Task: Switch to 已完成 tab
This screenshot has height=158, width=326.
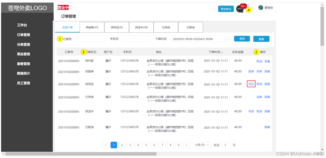Action: pos(166,27)
